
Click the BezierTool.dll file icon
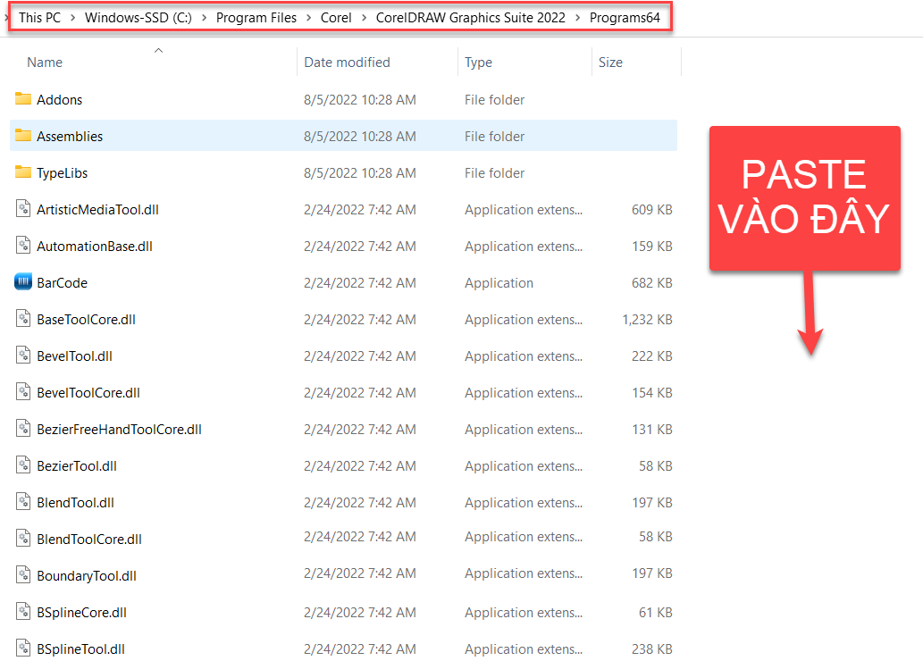[x=23, y=465]
